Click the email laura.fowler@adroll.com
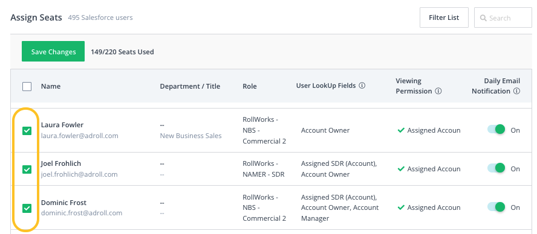Image resolution: width=537 pixels, height=234 pixels. click(x=80, y=136)
